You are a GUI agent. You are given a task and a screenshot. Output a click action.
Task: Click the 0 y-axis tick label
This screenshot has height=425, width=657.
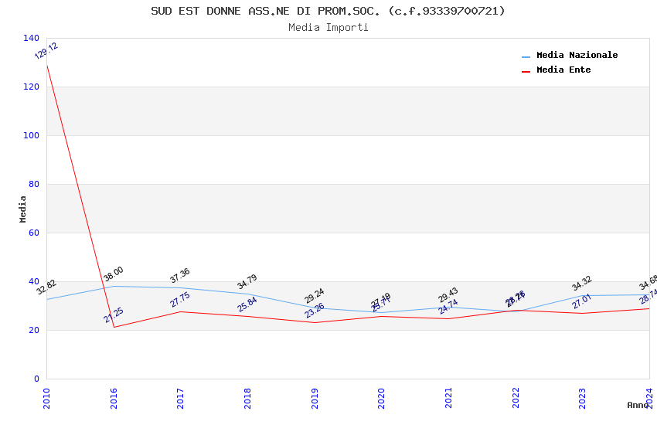tap(37, 379)
